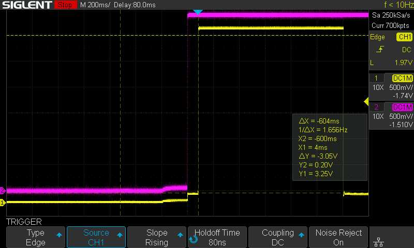
Task: Click the cursor measurement readout box
Action: (x=330, y=147)
